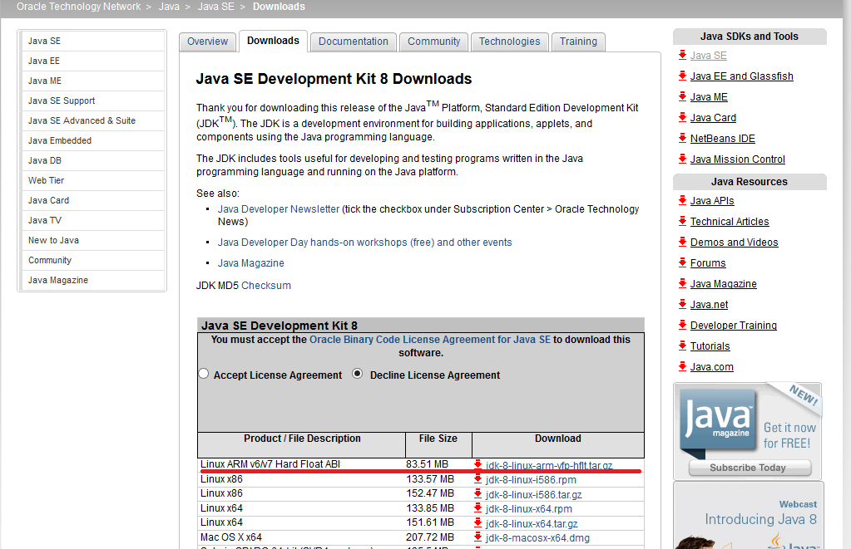This screenshot has height=549, width=851.
Task: Click Java magazine logo in the ad
Action: [718, 420]
